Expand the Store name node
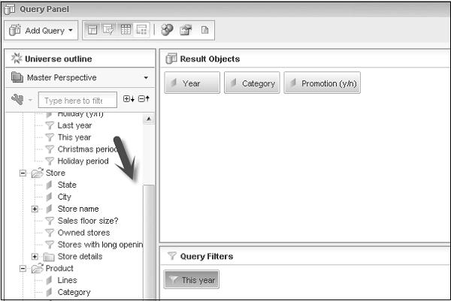451x301 pixels. click(x=35, y=209)
